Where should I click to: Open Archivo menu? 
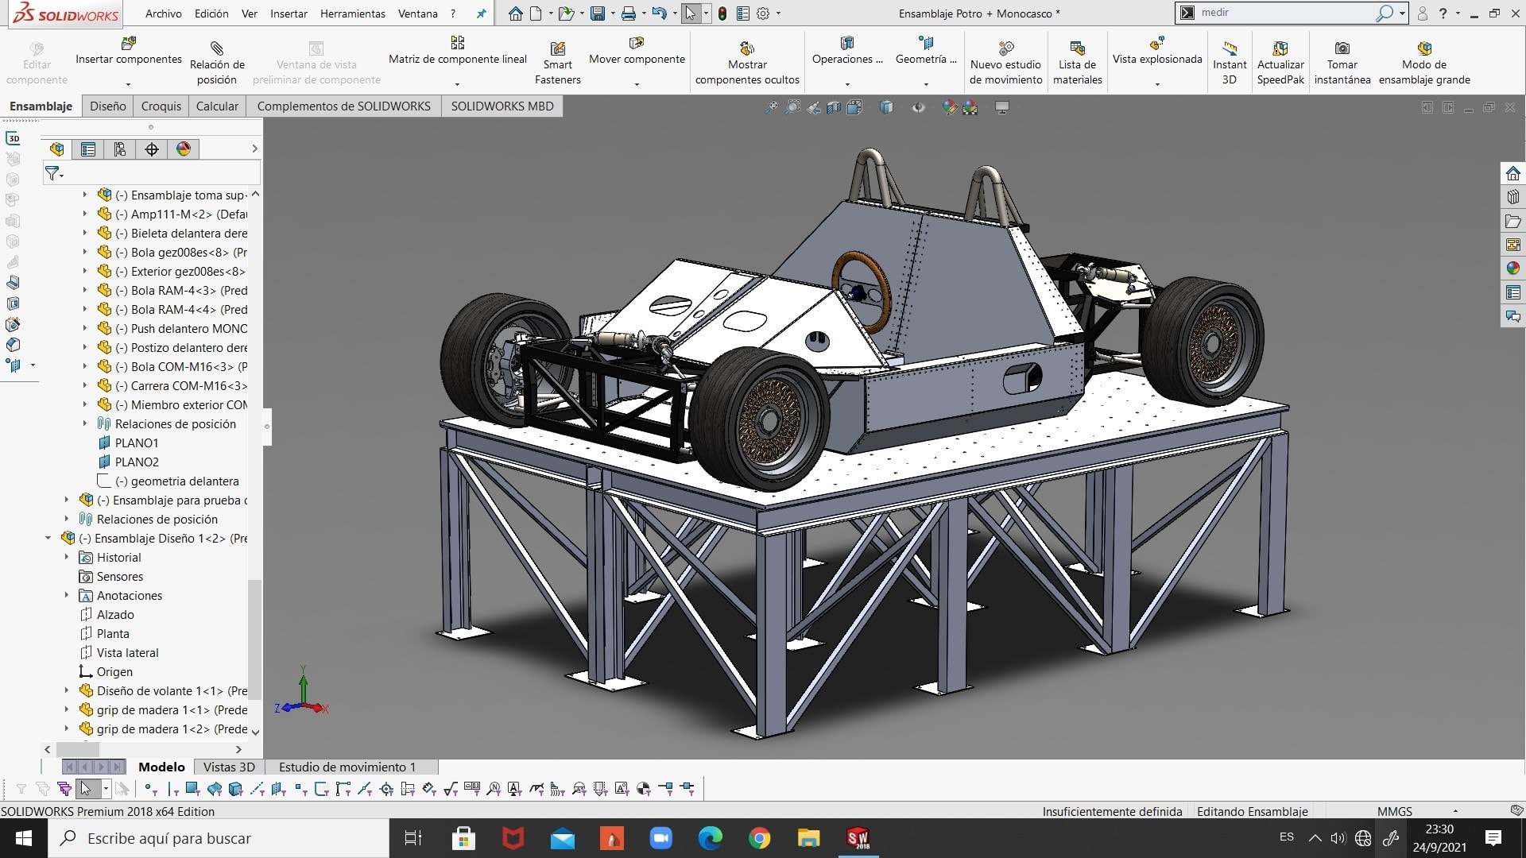(x=163, y=14)
